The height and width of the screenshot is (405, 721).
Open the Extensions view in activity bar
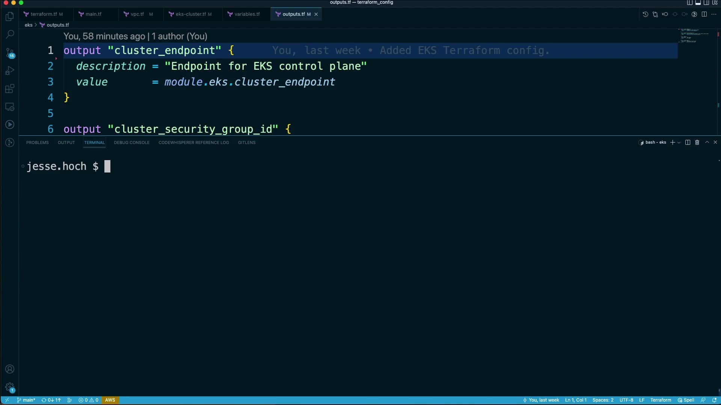point(10,89)
